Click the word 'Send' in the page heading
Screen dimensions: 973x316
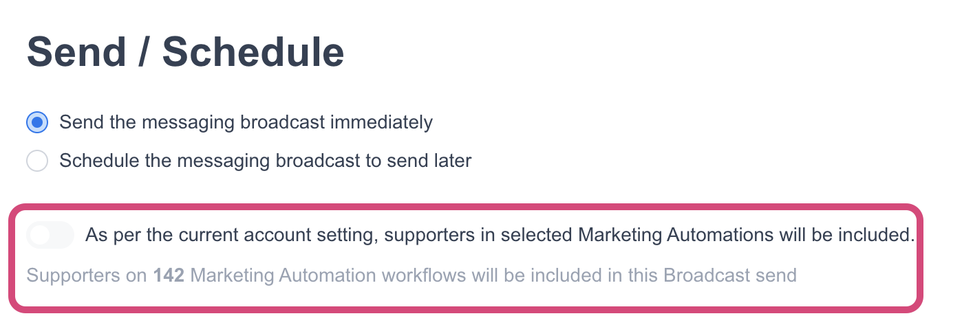(x=75, y=52)
